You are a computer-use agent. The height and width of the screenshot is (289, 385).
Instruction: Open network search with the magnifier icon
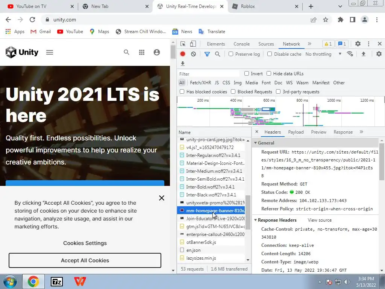[x=218, y=54]
